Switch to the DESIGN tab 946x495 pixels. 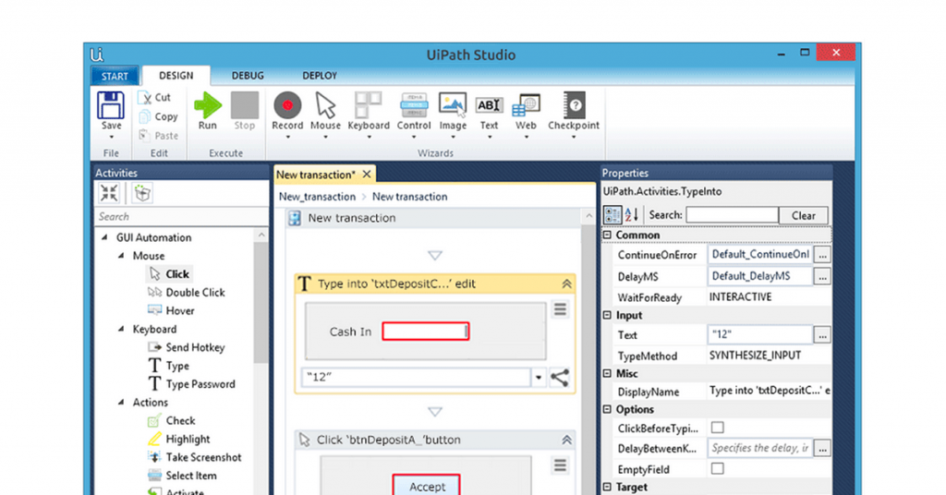(x=176, y=76)
